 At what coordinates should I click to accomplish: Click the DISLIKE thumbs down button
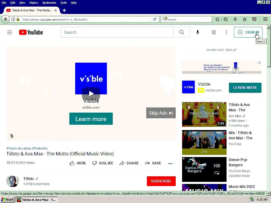(103, 163)
